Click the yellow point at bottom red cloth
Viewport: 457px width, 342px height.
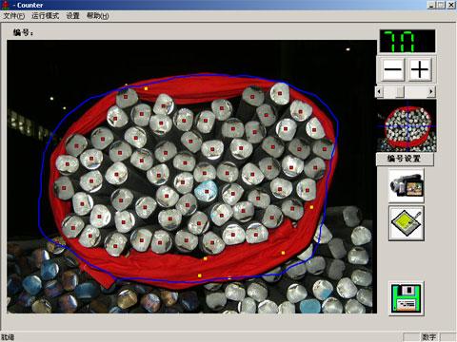click(199, 275)
